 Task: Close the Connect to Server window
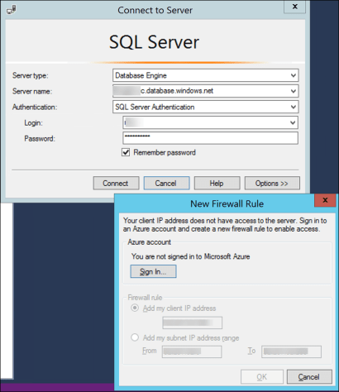294,7
